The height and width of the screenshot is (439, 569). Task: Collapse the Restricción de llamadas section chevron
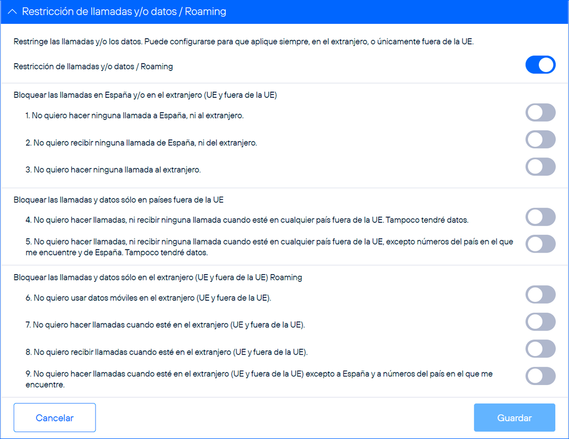pyautogui.click(x=12, y=12)
